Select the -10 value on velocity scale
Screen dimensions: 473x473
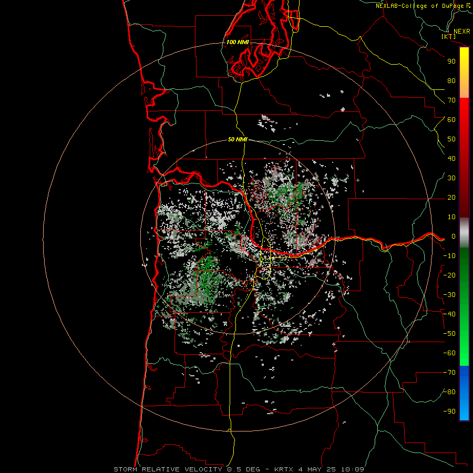[x=449, y=256]
